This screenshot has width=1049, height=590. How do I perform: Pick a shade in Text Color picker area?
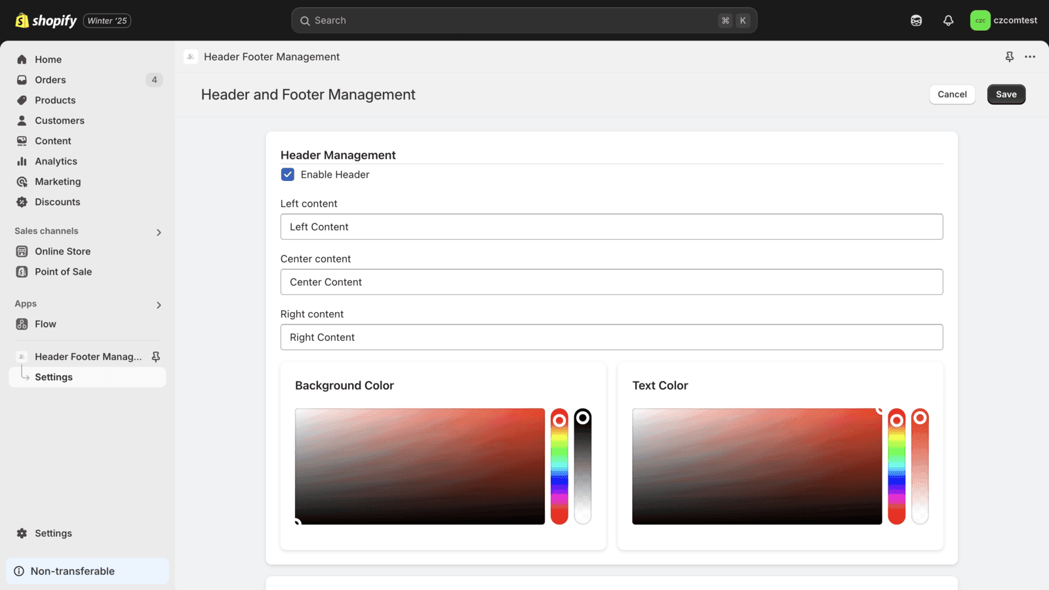pyautogui.click(x=757, y=466)
